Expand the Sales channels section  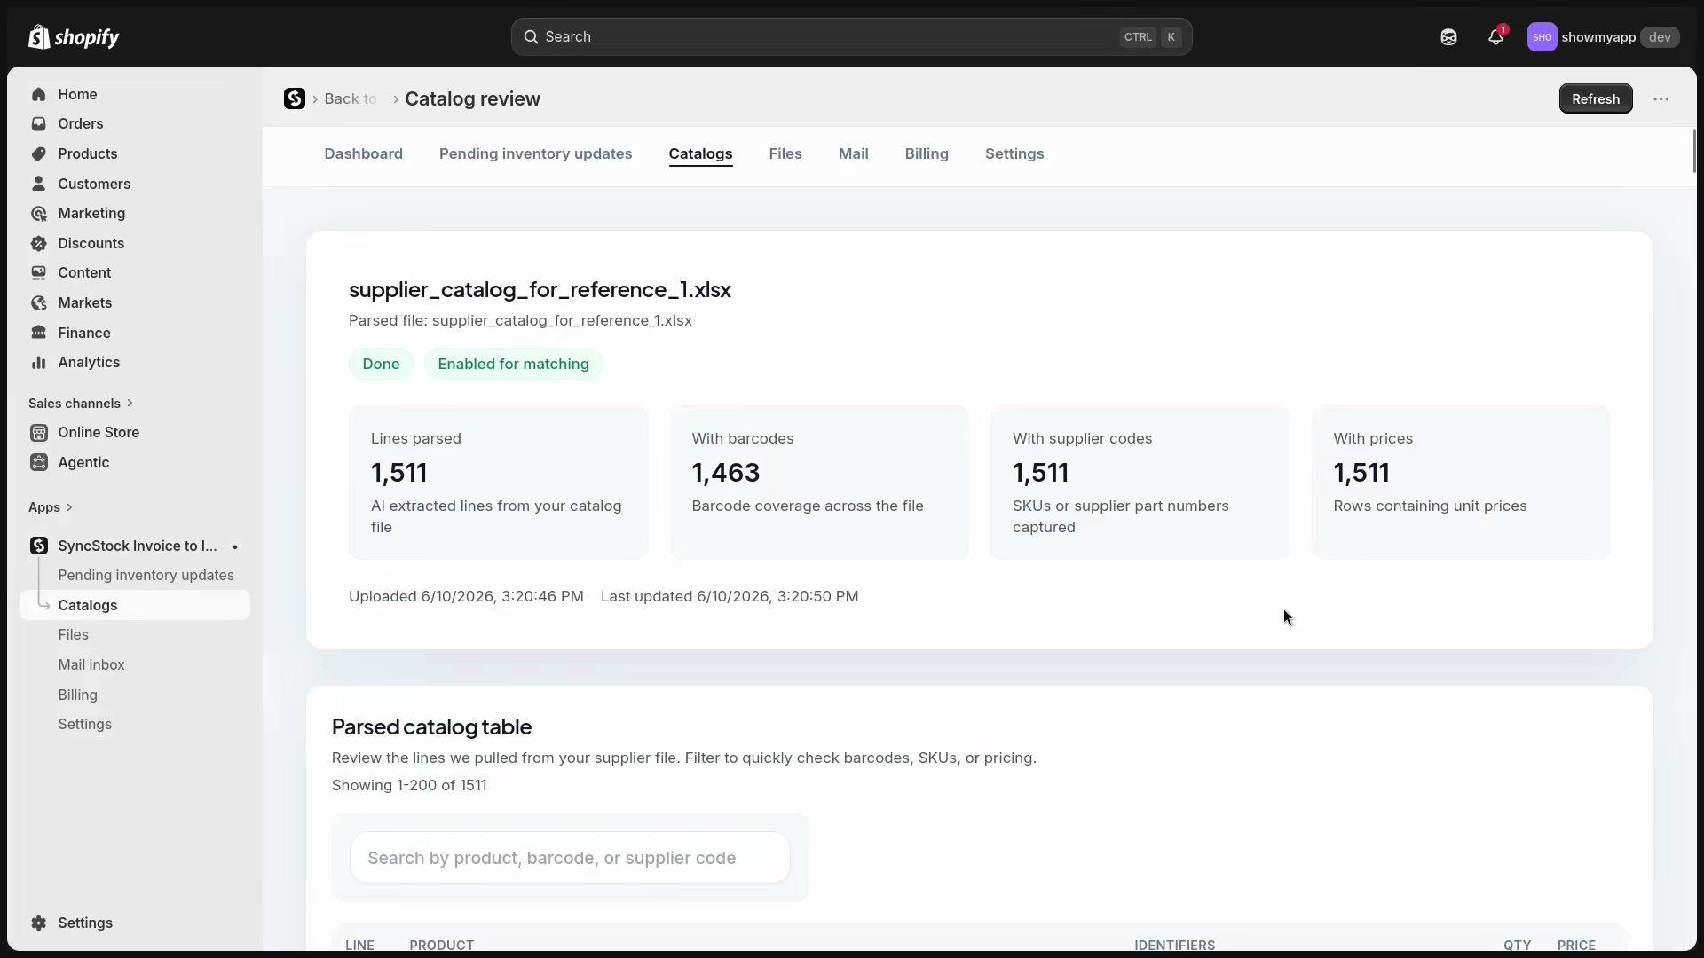81,404
